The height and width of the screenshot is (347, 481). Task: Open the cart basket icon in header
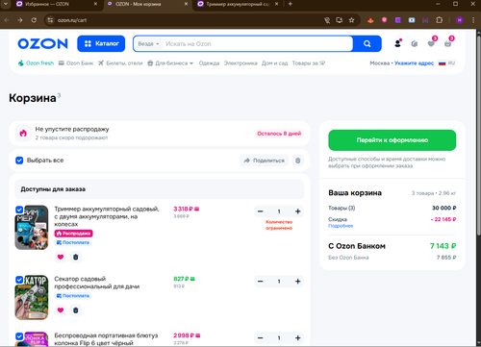448,43
